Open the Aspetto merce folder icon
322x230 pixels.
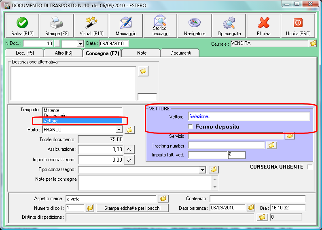(163, 198)
